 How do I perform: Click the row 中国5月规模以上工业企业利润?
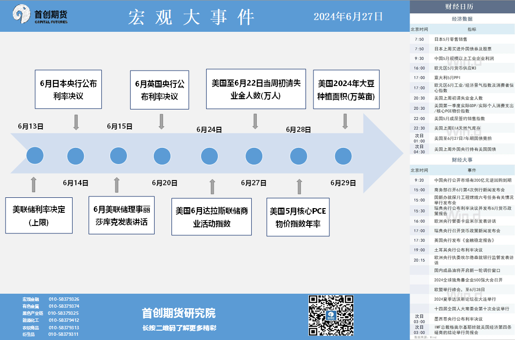tap(462, 58)
